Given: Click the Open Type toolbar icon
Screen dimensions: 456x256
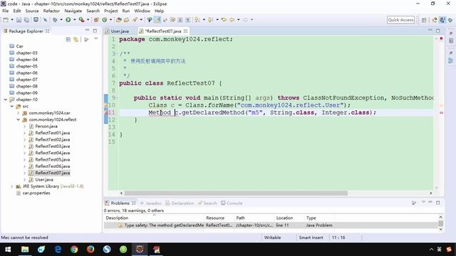Looking at the screenshot, I should click(x=119, y=20).
